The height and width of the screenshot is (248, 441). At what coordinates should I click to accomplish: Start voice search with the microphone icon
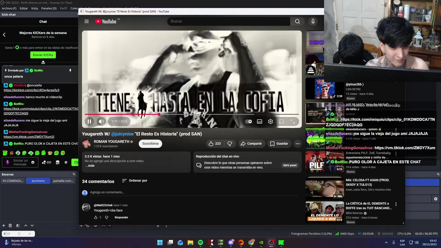(313, 21)
